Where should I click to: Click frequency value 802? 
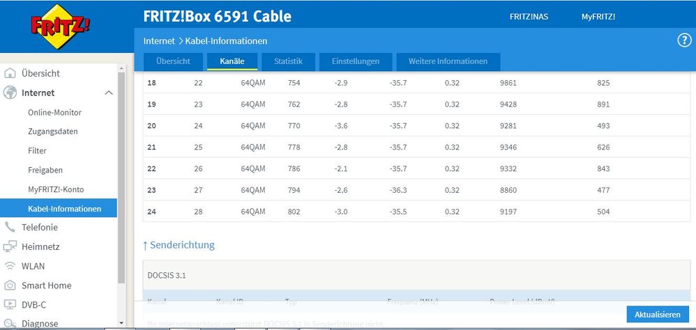294,212
